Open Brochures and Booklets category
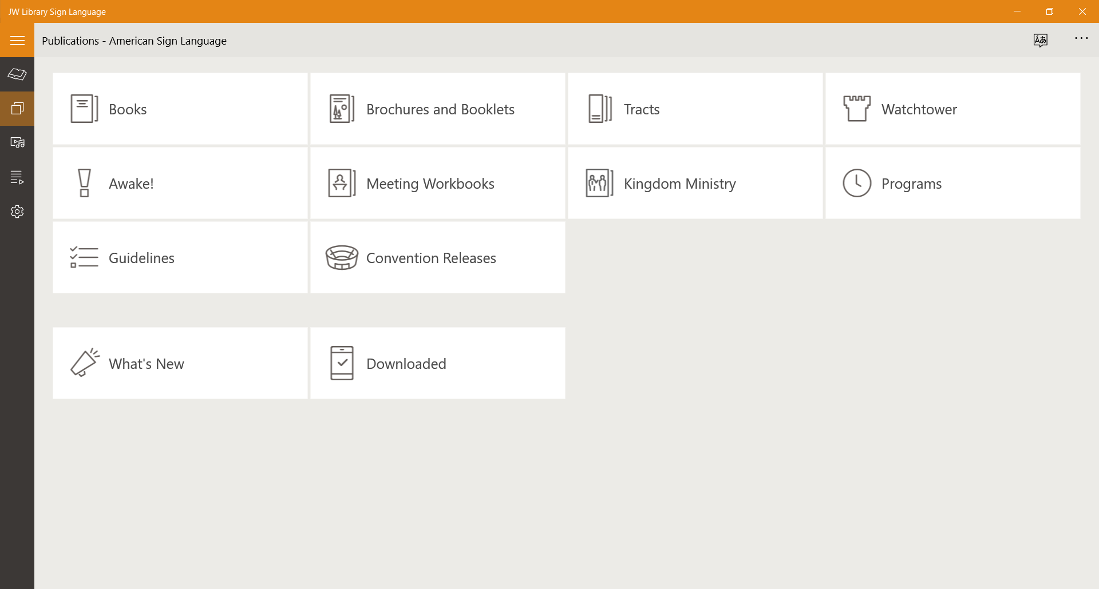 coord(438,109)
